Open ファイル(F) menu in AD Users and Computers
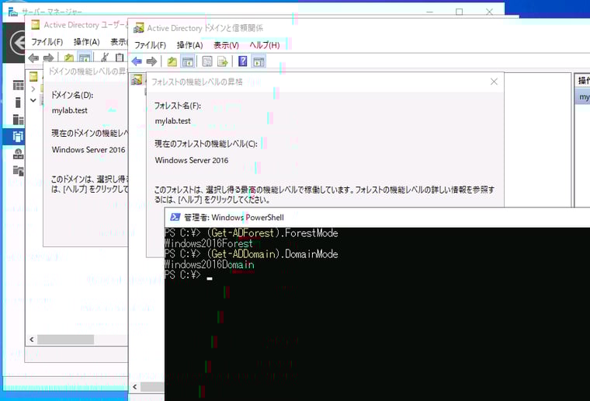The image size is (590, 401). (47, 42)
